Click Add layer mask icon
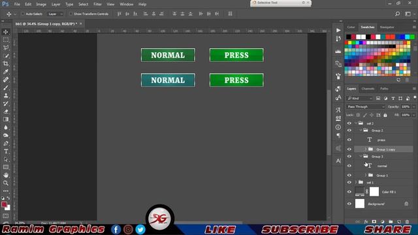Image resolution: width=418 pixels, height=235 pixels. tap(374, 222)
